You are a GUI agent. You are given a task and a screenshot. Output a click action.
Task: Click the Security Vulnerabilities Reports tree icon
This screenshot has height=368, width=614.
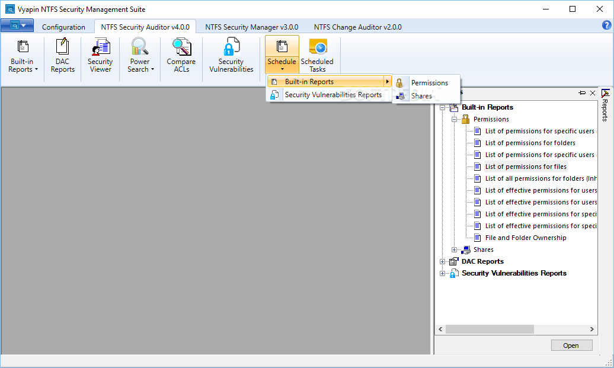pyautogui.click(x=454, y=273)
